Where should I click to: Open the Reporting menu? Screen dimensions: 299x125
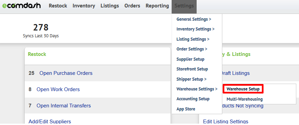pos(157,6)
